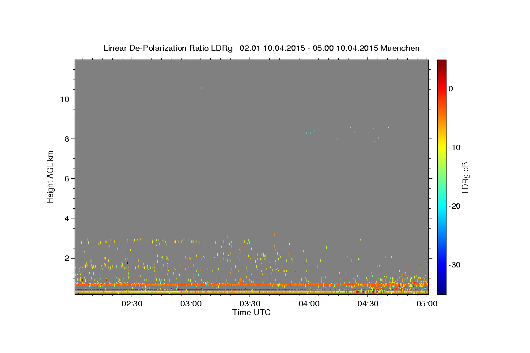Click the '04:00' time tick label
This screenshot has width=530, height=353.
coord(309,304)
